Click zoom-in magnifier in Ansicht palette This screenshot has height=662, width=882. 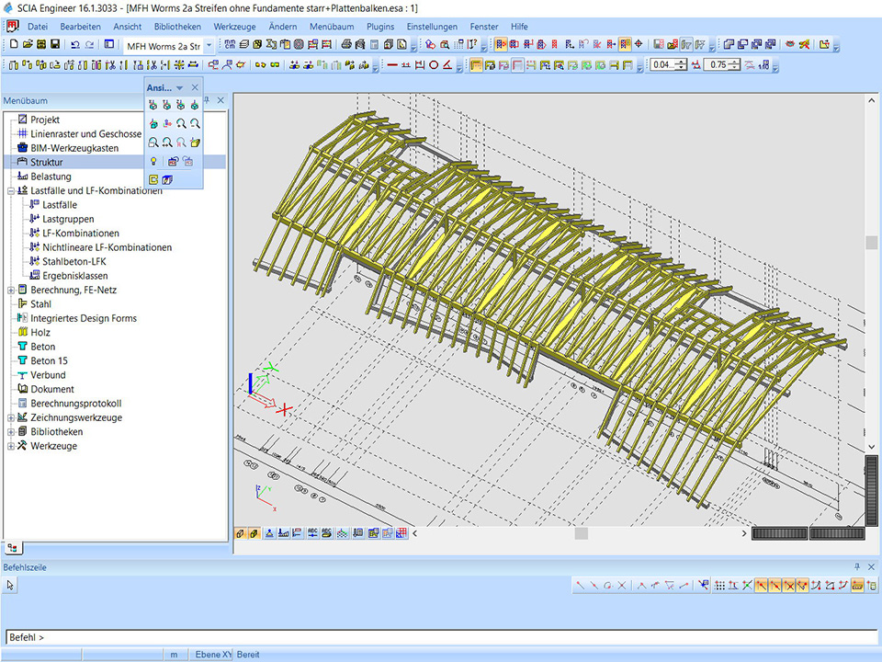tap(182, 123)
